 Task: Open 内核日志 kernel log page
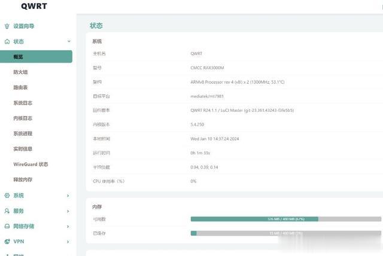tap(23, 118)
